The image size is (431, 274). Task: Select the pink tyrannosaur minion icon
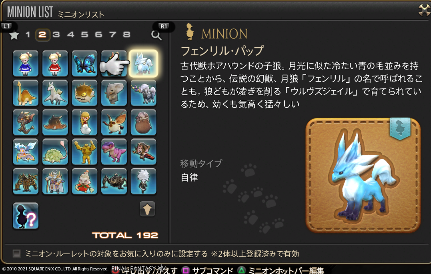[x=114, y=152]
